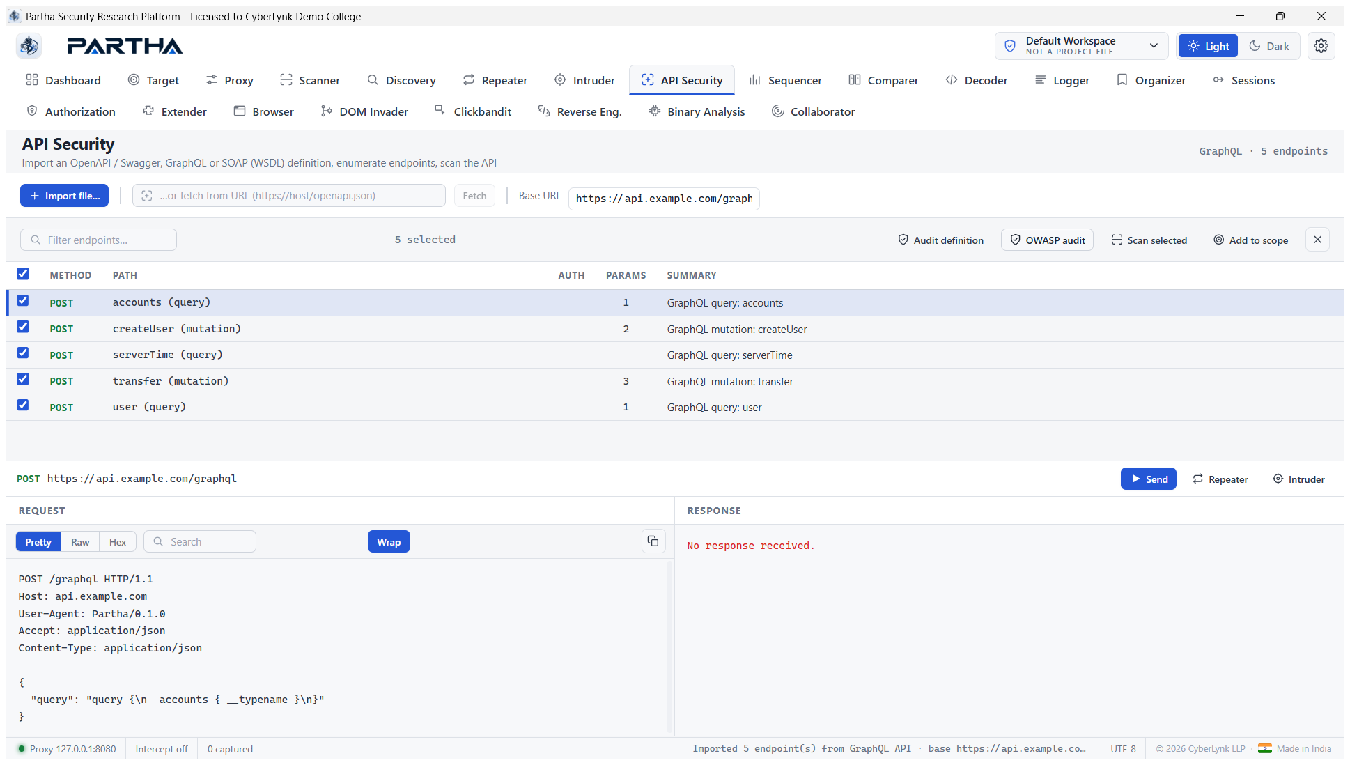1350x765 pixels.
Task: Click the Clickbandit cursor icon
Action: [440, 110]
